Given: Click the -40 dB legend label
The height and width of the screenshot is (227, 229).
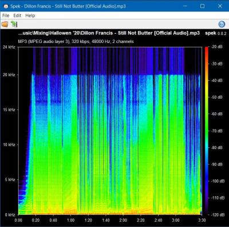Looking at the screenshot, I should tap(217, 80).
